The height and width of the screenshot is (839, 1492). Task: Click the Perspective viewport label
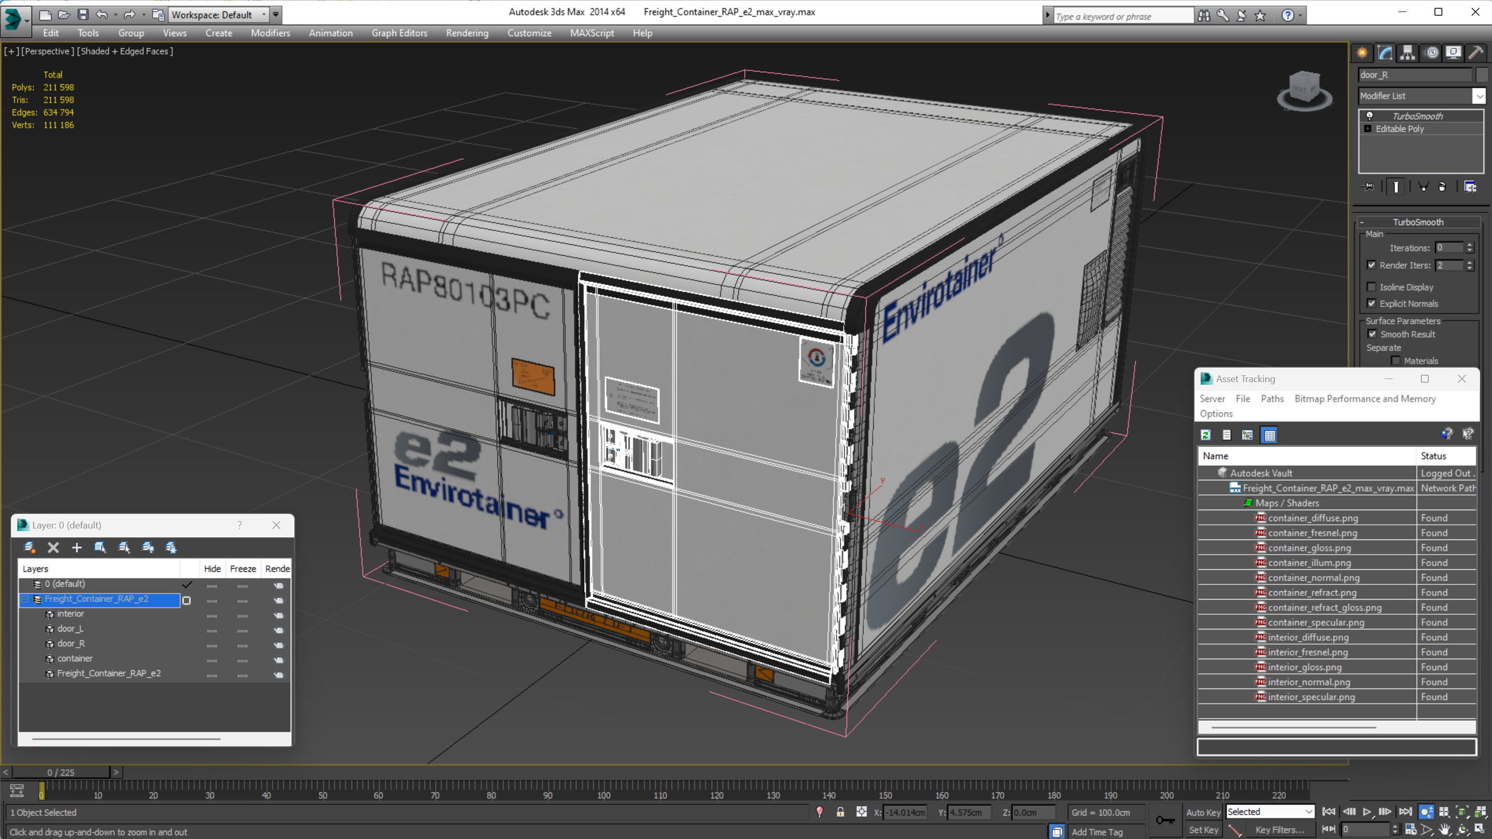click(x=48, y=51)
